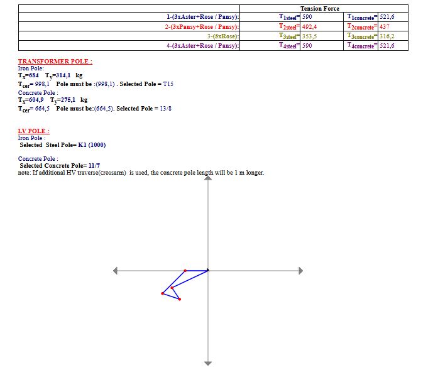The height and width of the screenshot is (370, 433).
Task: Click the 'Tension Force' table header
Action: point(319,9)
